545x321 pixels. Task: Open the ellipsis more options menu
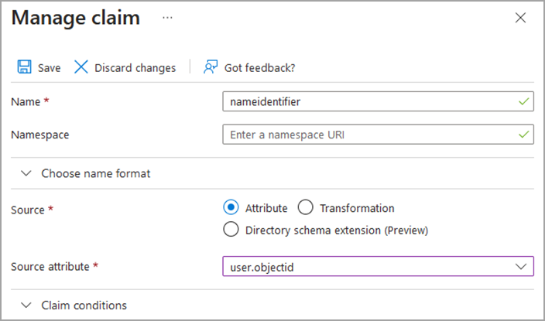click(x=167, y=18)
